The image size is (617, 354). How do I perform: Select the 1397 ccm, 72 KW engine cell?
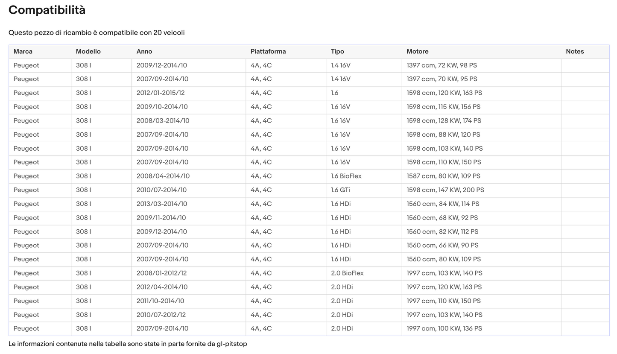[x=442, y=65]
